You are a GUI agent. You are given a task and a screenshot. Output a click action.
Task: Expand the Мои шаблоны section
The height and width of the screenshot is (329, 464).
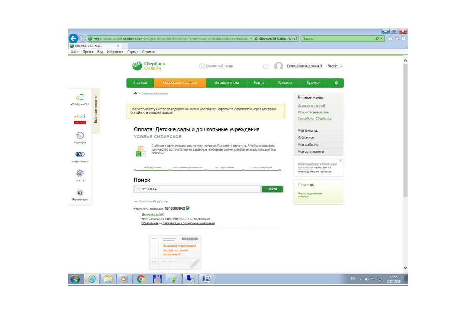pos(308,145)
